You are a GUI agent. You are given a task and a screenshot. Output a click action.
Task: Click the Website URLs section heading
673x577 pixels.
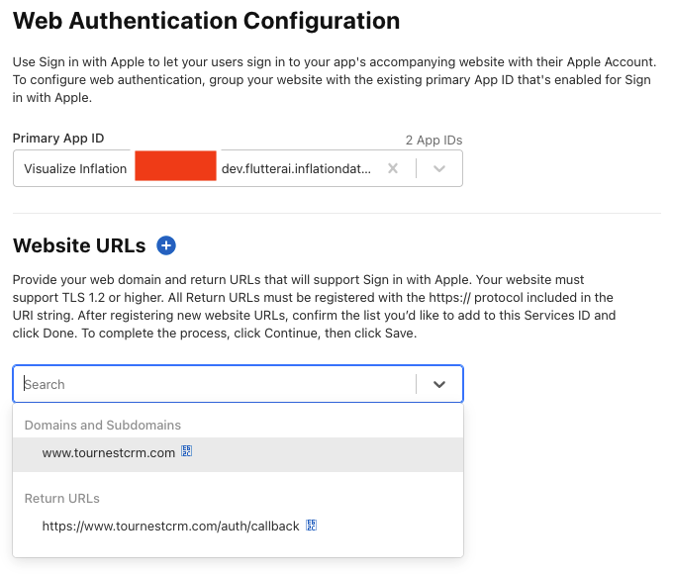click(x=79, y=246)
